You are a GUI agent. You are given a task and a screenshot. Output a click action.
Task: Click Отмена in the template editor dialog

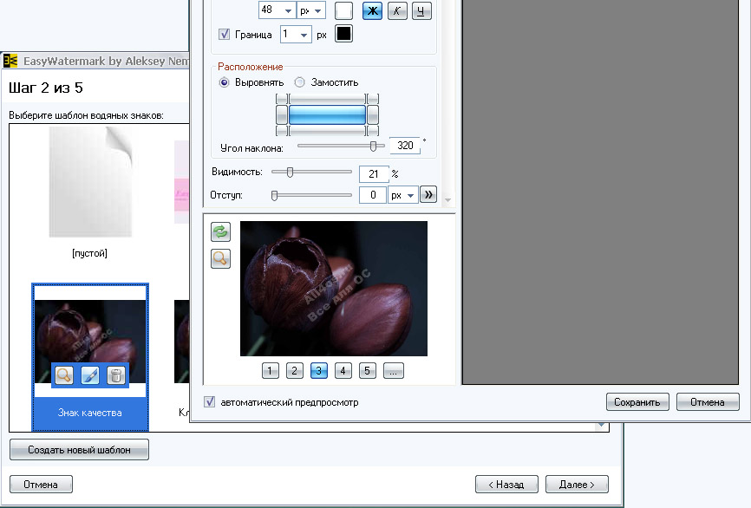708,402
